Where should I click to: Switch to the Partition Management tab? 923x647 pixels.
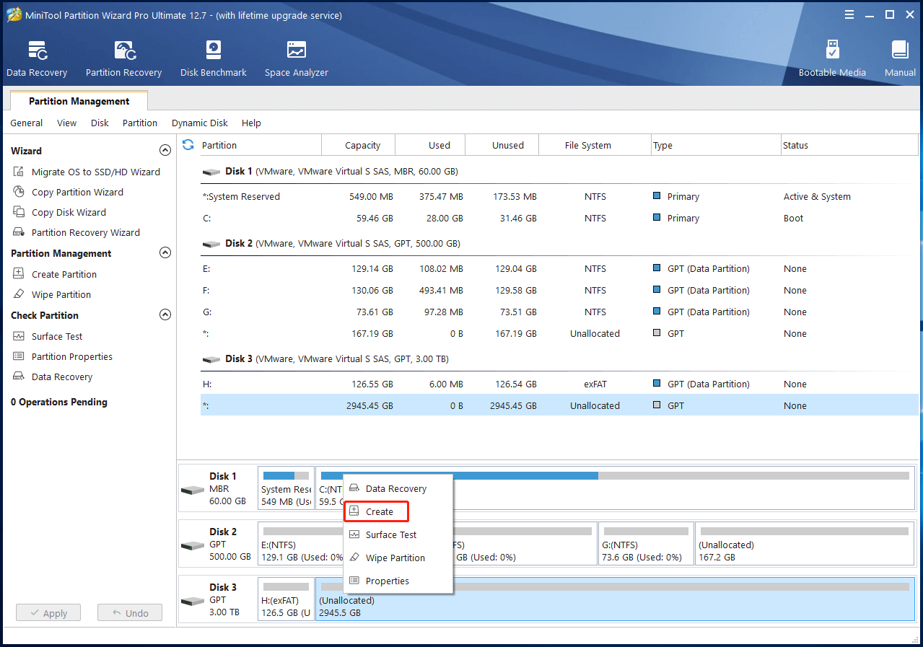79,102
